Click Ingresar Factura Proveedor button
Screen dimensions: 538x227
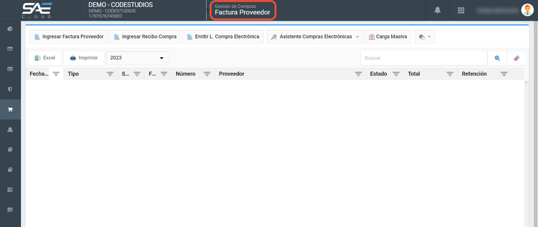coord(69,37)
